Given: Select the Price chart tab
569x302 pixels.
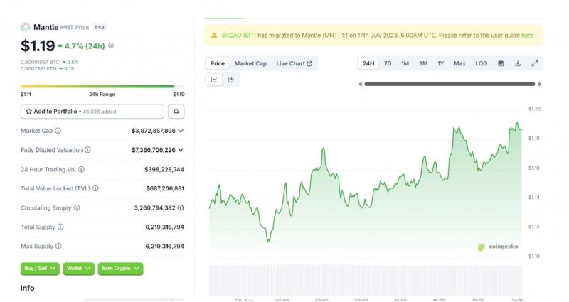Looking at the screenshot, I should tap(218, 63).
